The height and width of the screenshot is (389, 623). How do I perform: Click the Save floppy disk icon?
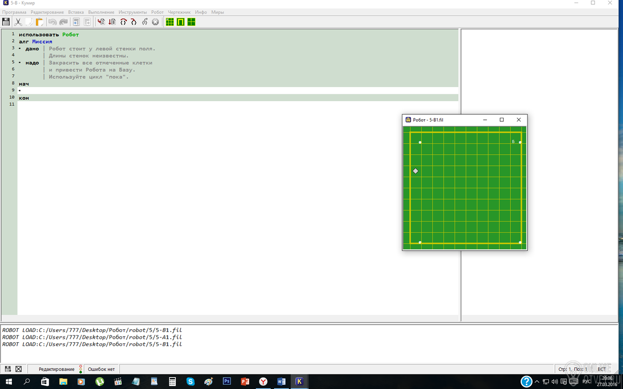point(6,22)
